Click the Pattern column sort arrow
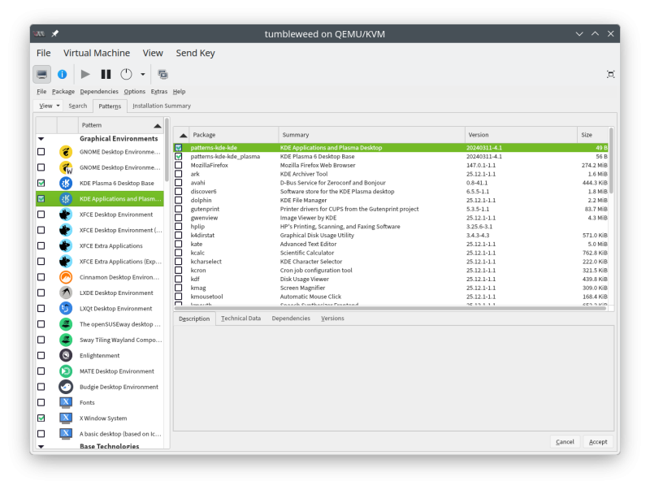 158,126
